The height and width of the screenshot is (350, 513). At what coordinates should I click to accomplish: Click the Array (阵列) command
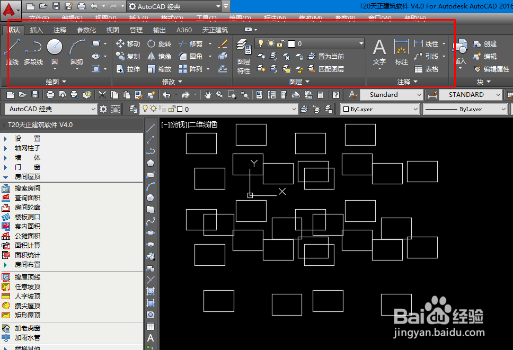pos(191,69)
